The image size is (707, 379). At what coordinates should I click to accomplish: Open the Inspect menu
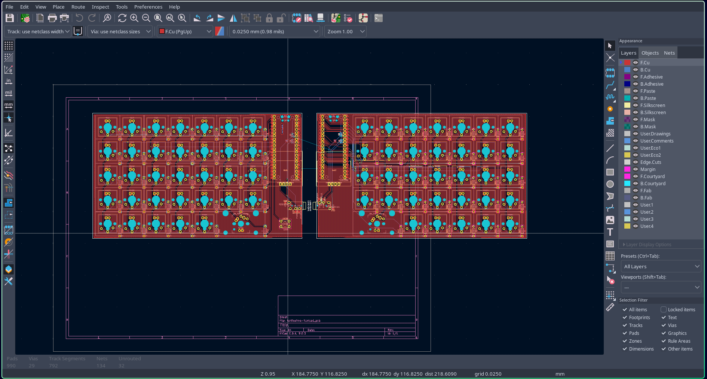[x=100, y=7]
